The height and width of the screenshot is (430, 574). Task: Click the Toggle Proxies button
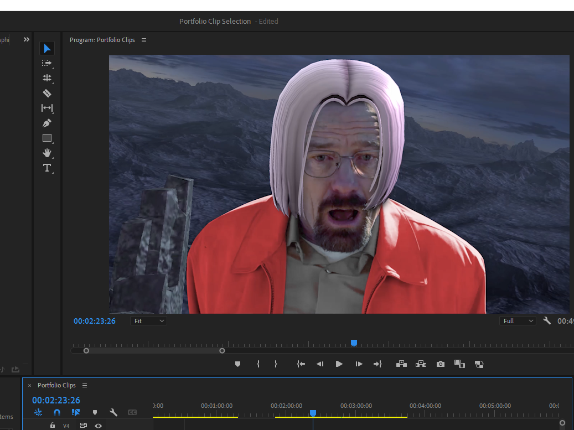click(479, 364)
